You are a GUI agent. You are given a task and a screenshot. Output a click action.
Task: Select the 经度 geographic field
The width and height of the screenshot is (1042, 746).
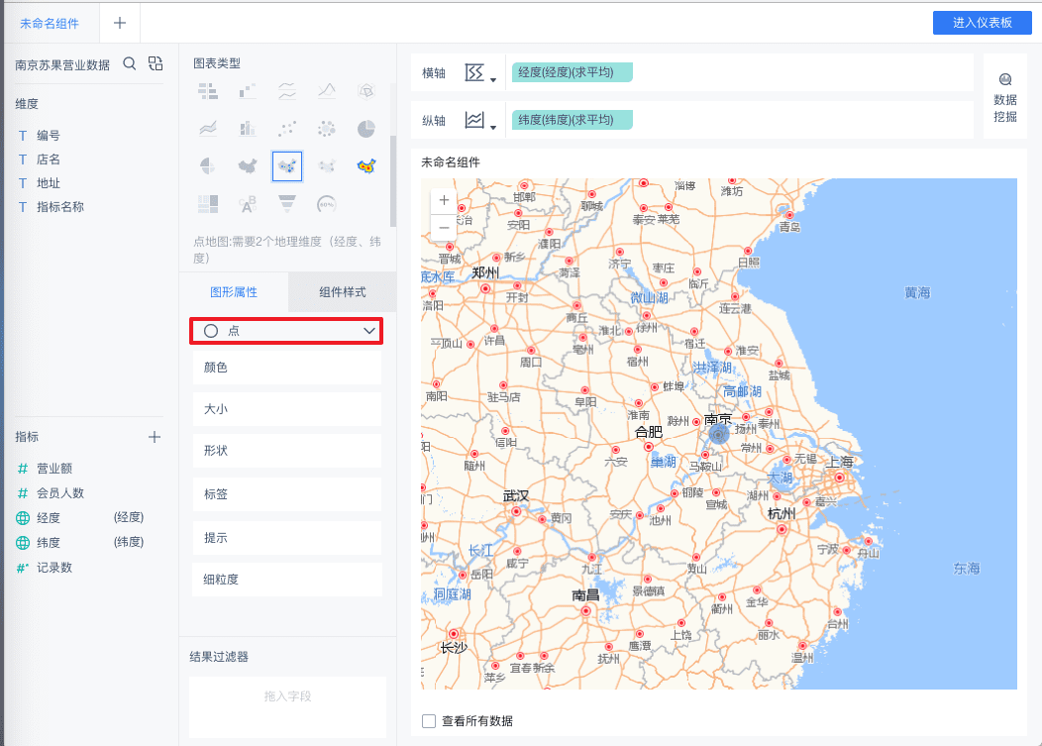point(48,517)
